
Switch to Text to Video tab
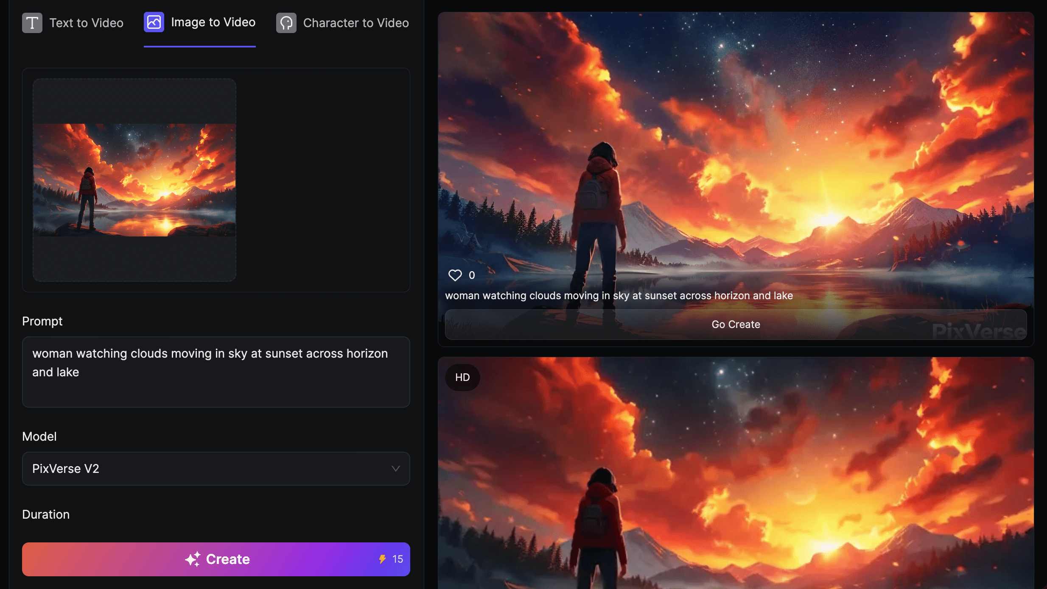[86, 23]
